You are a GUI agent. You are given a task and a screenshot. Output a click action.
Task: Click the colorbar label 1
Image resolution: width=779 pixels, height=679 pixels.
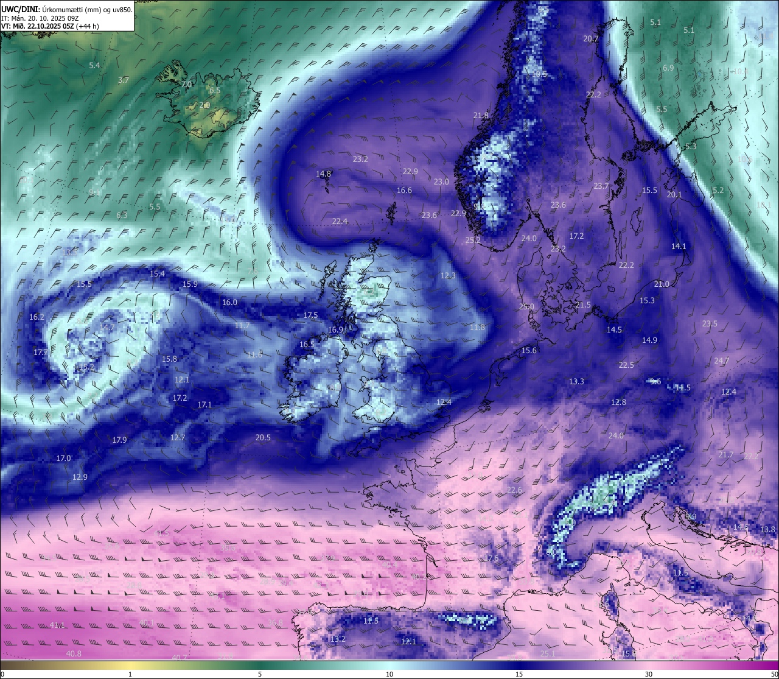(x=130, y=674)
